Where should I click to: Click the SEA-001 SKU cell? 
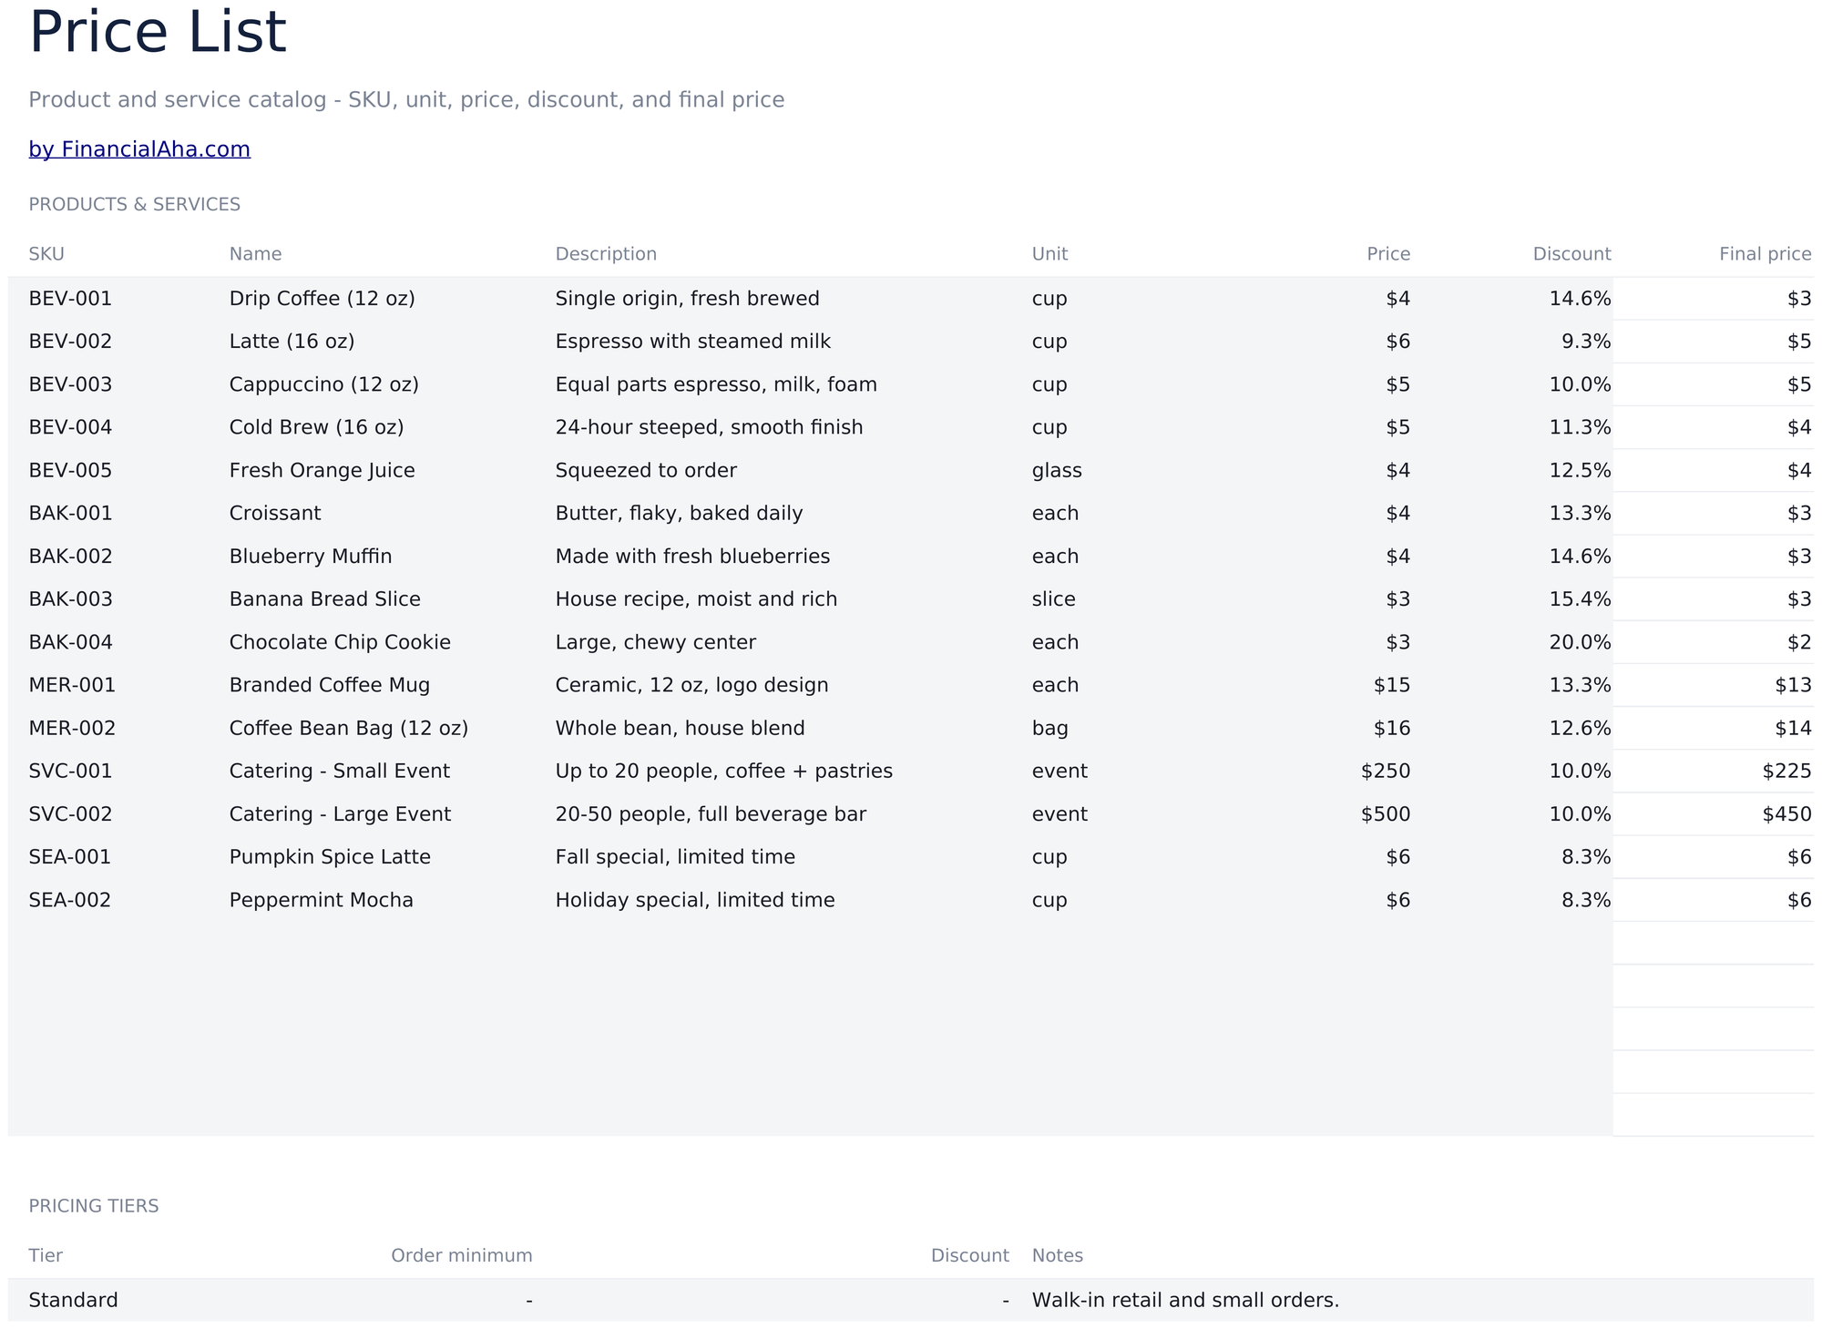[69, 857]
